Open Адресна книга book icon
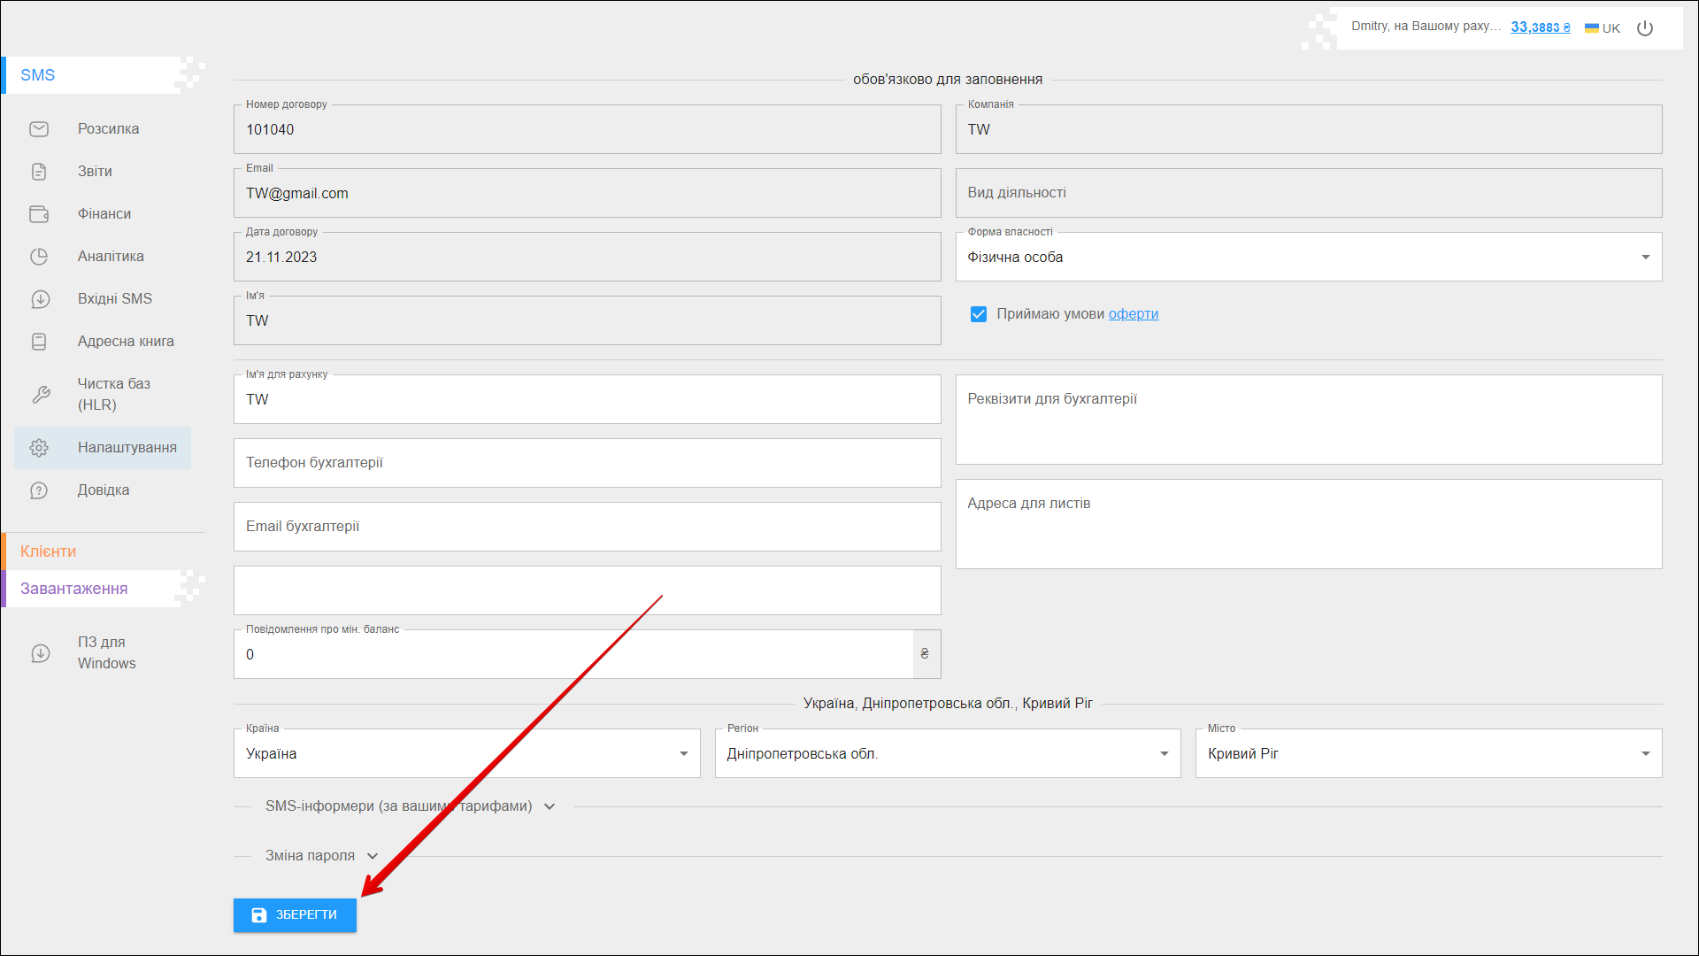1699x956 pixels. coord(39,342)
